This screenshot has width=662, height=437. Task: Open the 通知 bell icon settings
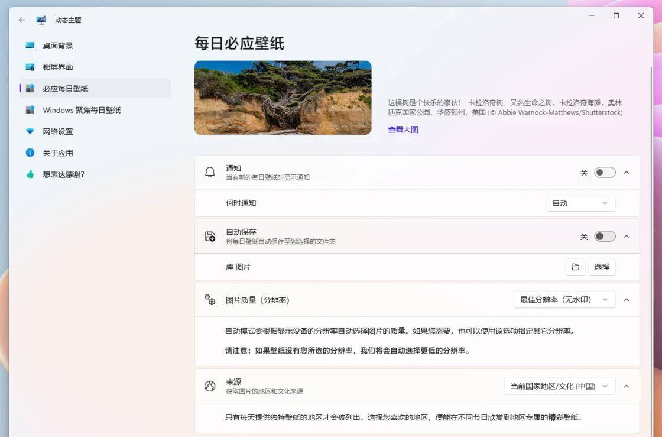point(210,172)
